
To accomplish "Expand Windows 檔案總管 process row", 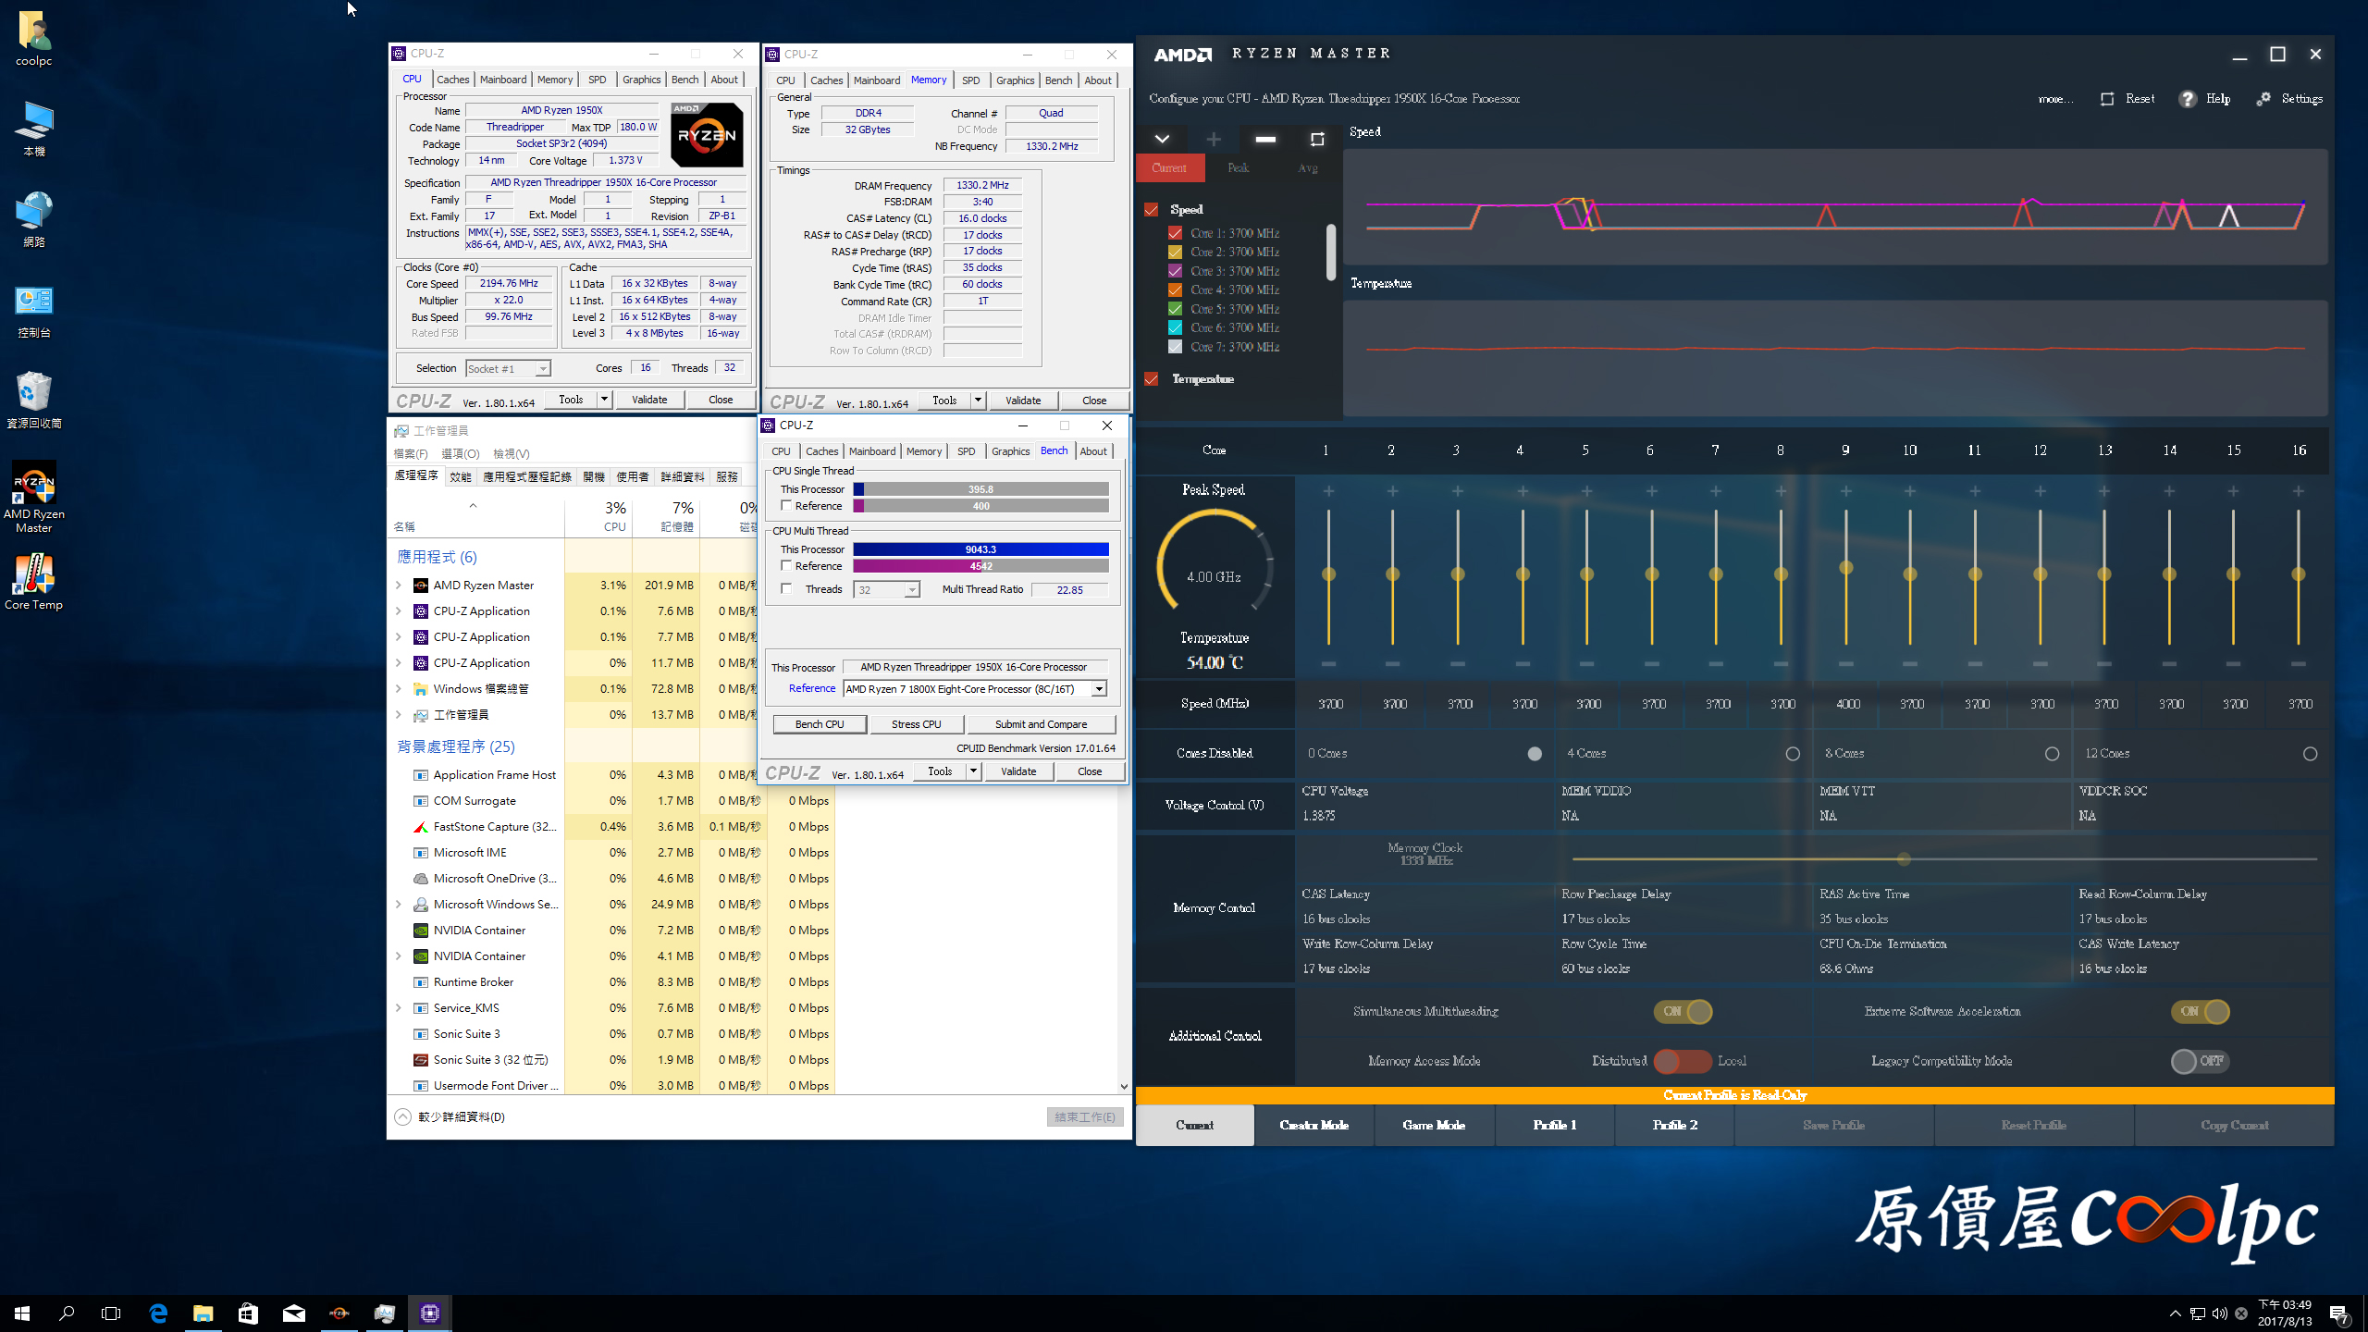I will (399, 689).
